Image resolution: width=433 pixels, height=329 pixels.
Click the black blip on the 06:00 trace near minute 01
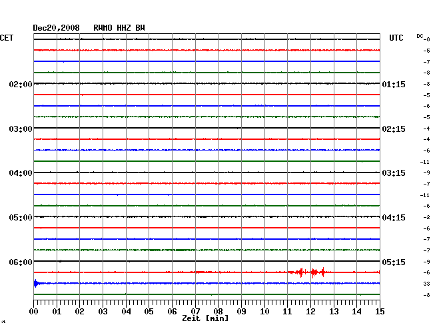(x=61, y=261)
